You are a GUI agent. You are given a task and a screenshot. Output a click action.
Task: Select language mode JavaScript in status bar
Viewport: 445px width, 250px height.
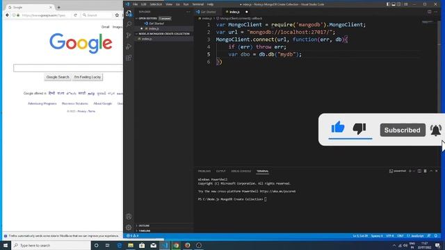415,236
